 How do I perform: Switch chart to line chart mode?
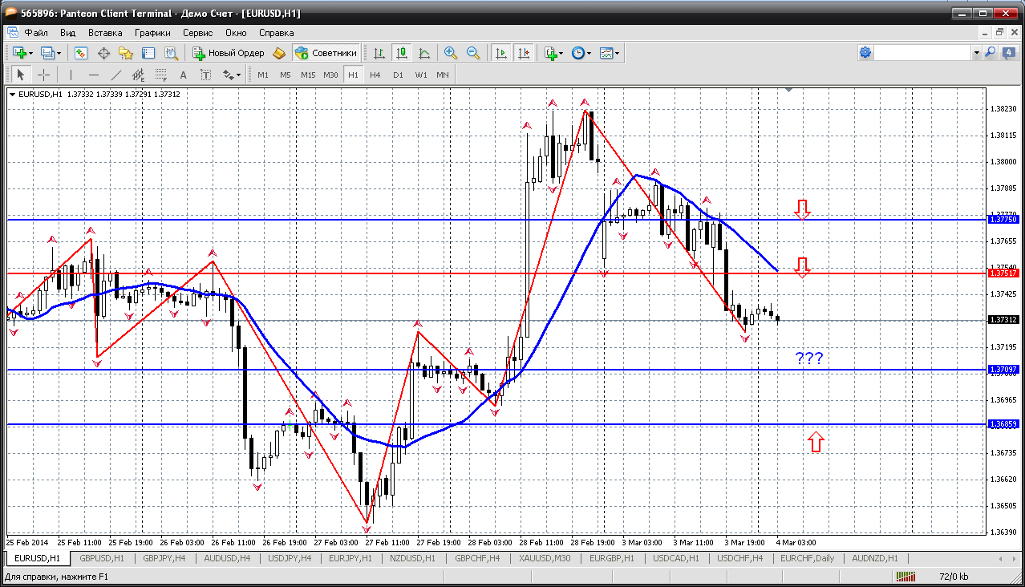click(x=424, y=53)
